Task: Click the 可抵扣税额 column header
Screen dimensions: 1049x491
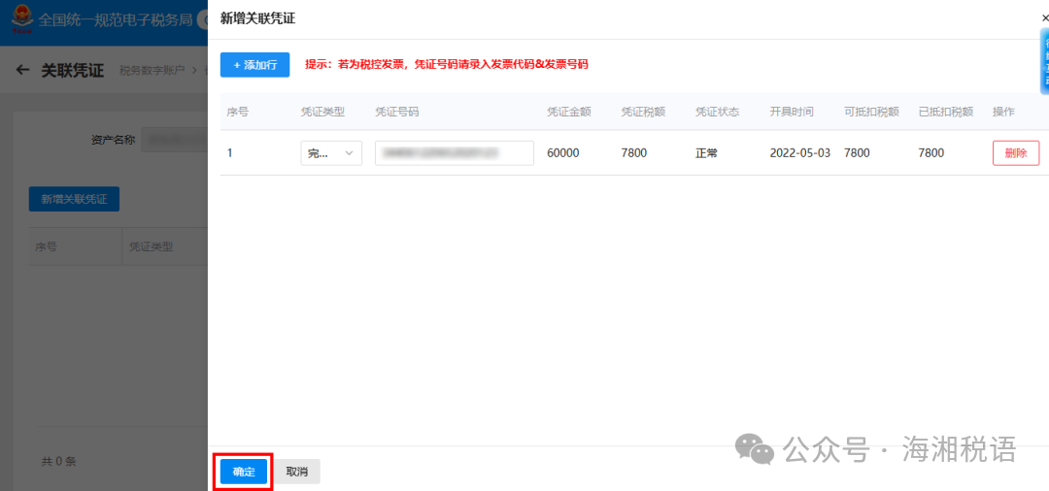Action: click(x=871, y=112)
